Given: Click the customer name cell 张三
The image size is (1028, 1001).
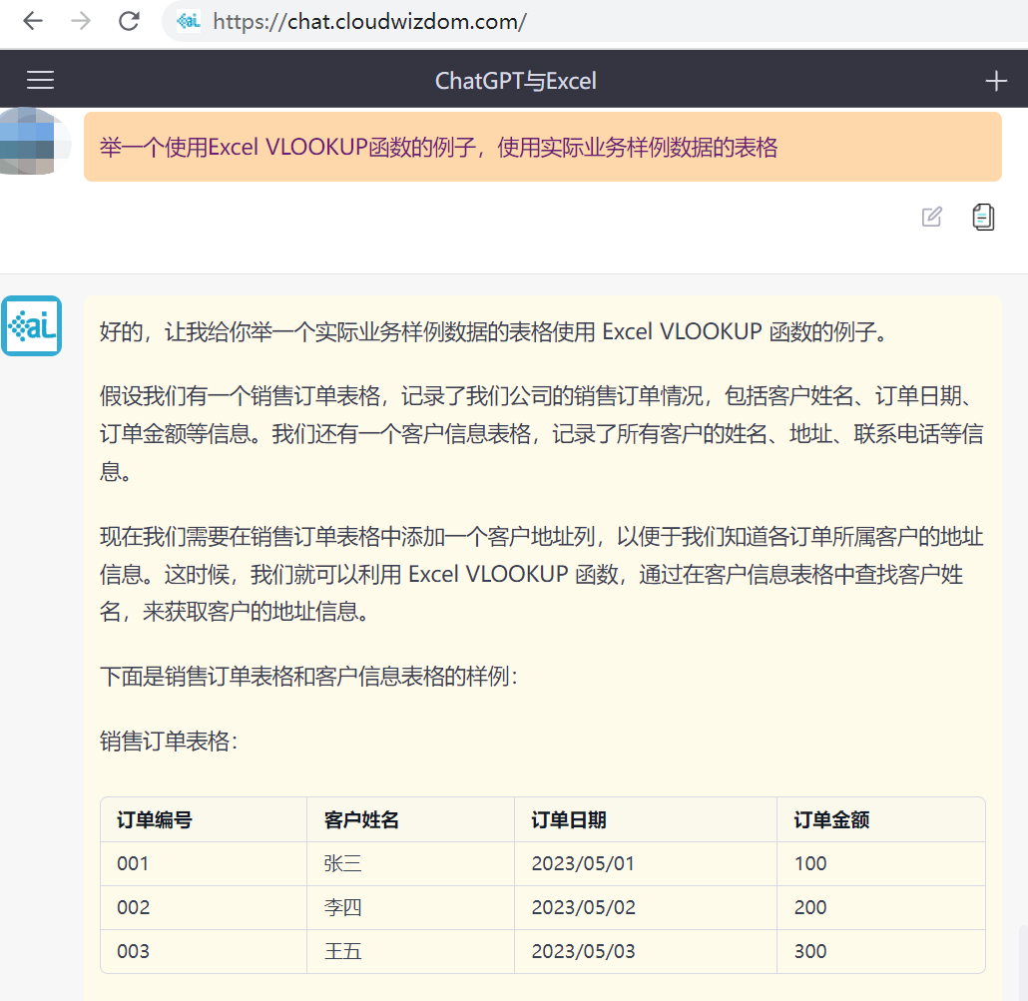Looking at the screenshot, I should [x=411, y=864].
